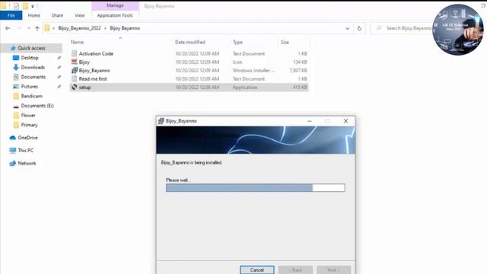Open Downloads in navigation pane
Image resolution: width=487 pixels, height=274 pixels.
33,68
